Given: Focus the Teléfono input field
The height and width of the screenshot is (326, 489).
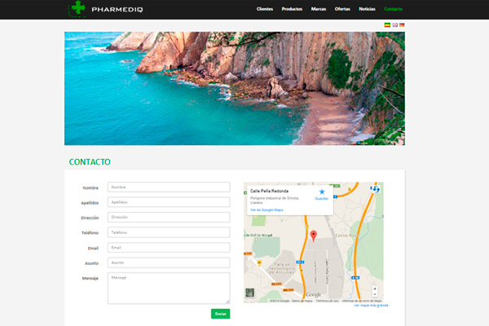Looking at the screenshot, I should coord(169,232).
